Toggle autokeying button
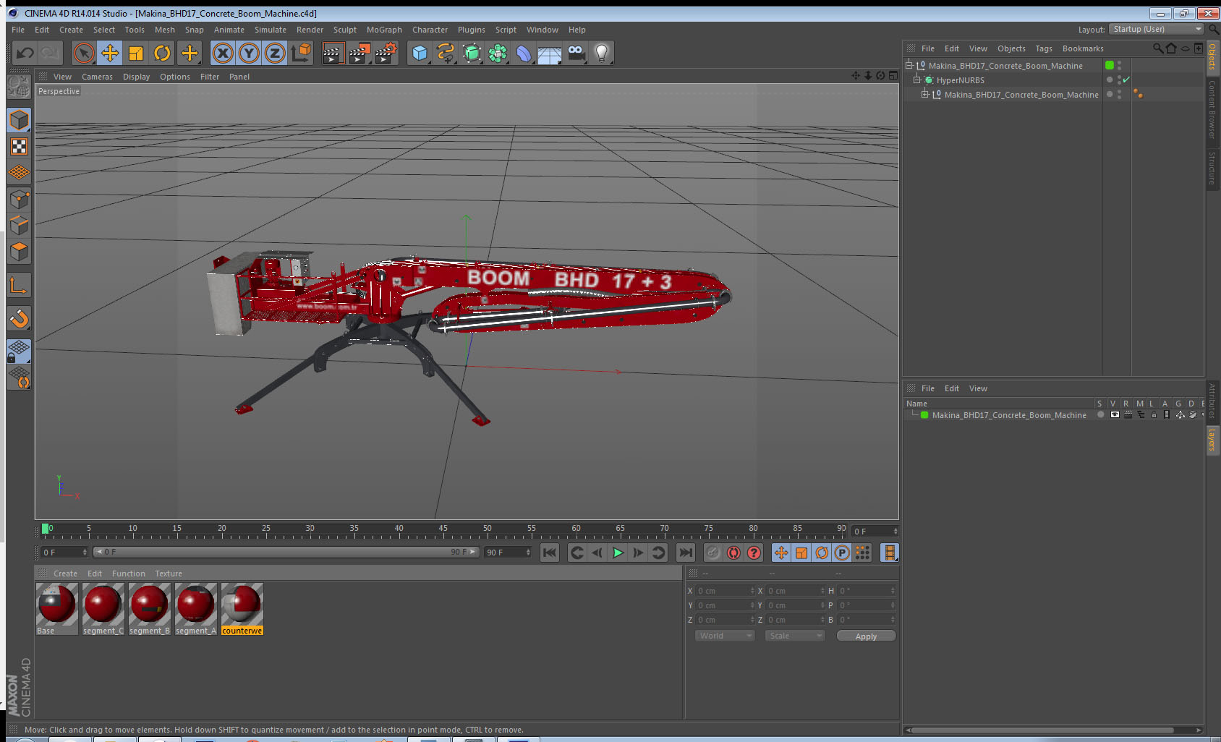Screen dimensions: 1221x742 pos(733,553)
